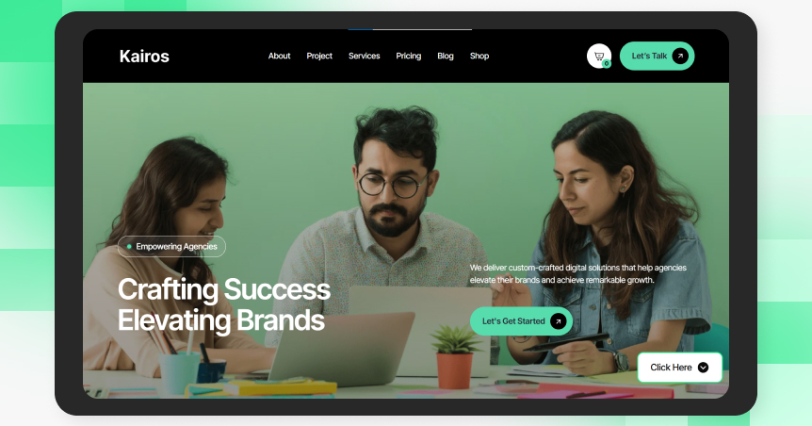Image resolution: width=812 pixels, height=426 pixels.
Task: Click the Crafting Success Elevating Brands headline
Action: 223,304
